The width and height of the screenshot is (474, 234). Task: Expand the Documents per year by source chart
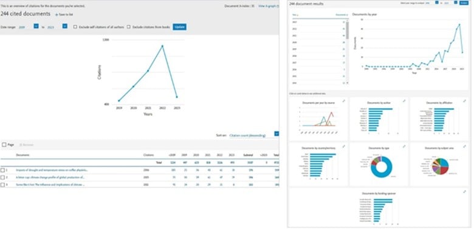(344, 101)
